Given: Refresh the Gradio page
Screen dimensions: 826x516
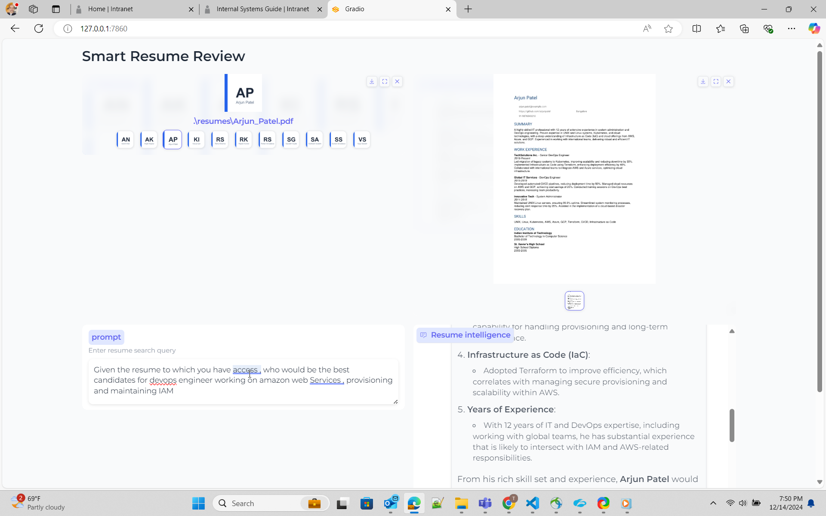Looking at the screenshot, I should [39, 29].
